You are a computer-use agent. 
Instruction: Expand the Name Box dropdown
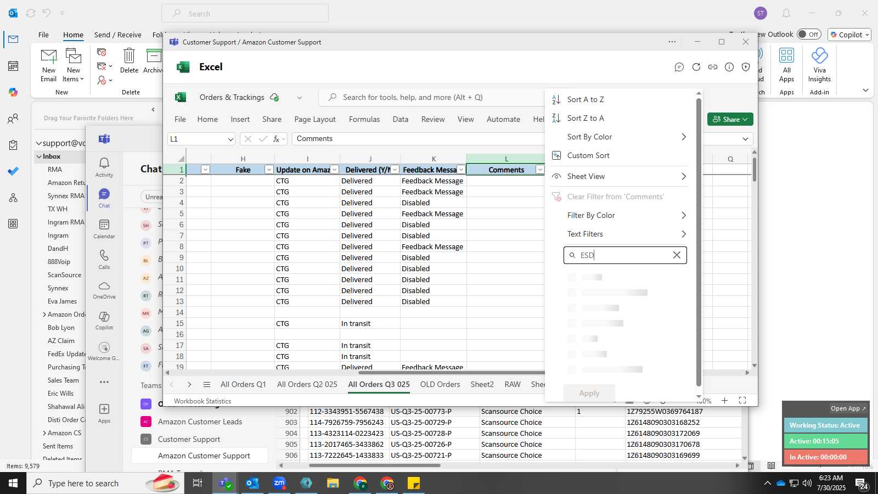click(x=230, y=139)
